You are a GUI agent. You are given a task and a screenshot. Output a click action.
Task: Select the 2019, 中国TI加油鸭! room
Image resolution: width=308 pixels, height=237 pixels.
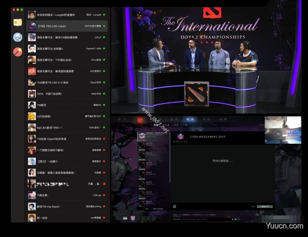click(x=67, y=94)
